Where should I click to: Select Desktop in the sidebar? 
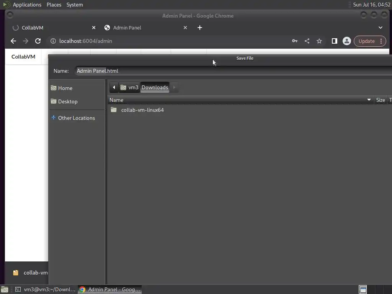(77, 101)
